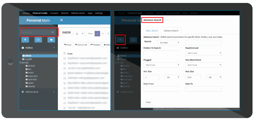Go to page 1 in inbox pagination
Viewport: 254px width, 121px height.
pyautogui.click(x=97, y=34)
